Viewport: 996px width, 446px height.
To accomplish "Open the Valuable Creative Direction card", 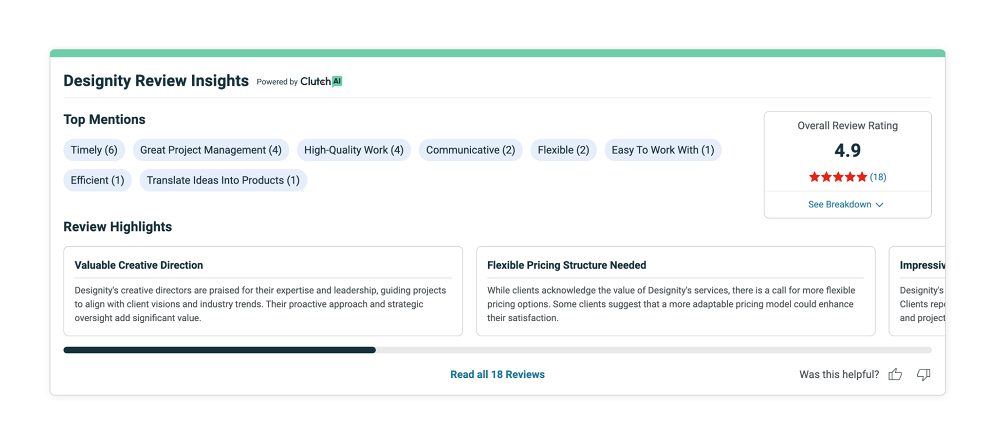I will click(263, 291).
